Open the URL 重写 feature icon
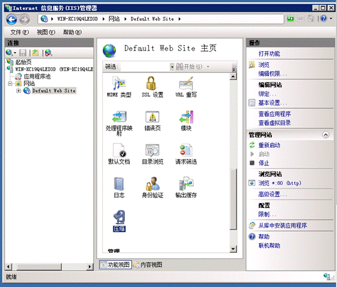 (x=186, y=87)
